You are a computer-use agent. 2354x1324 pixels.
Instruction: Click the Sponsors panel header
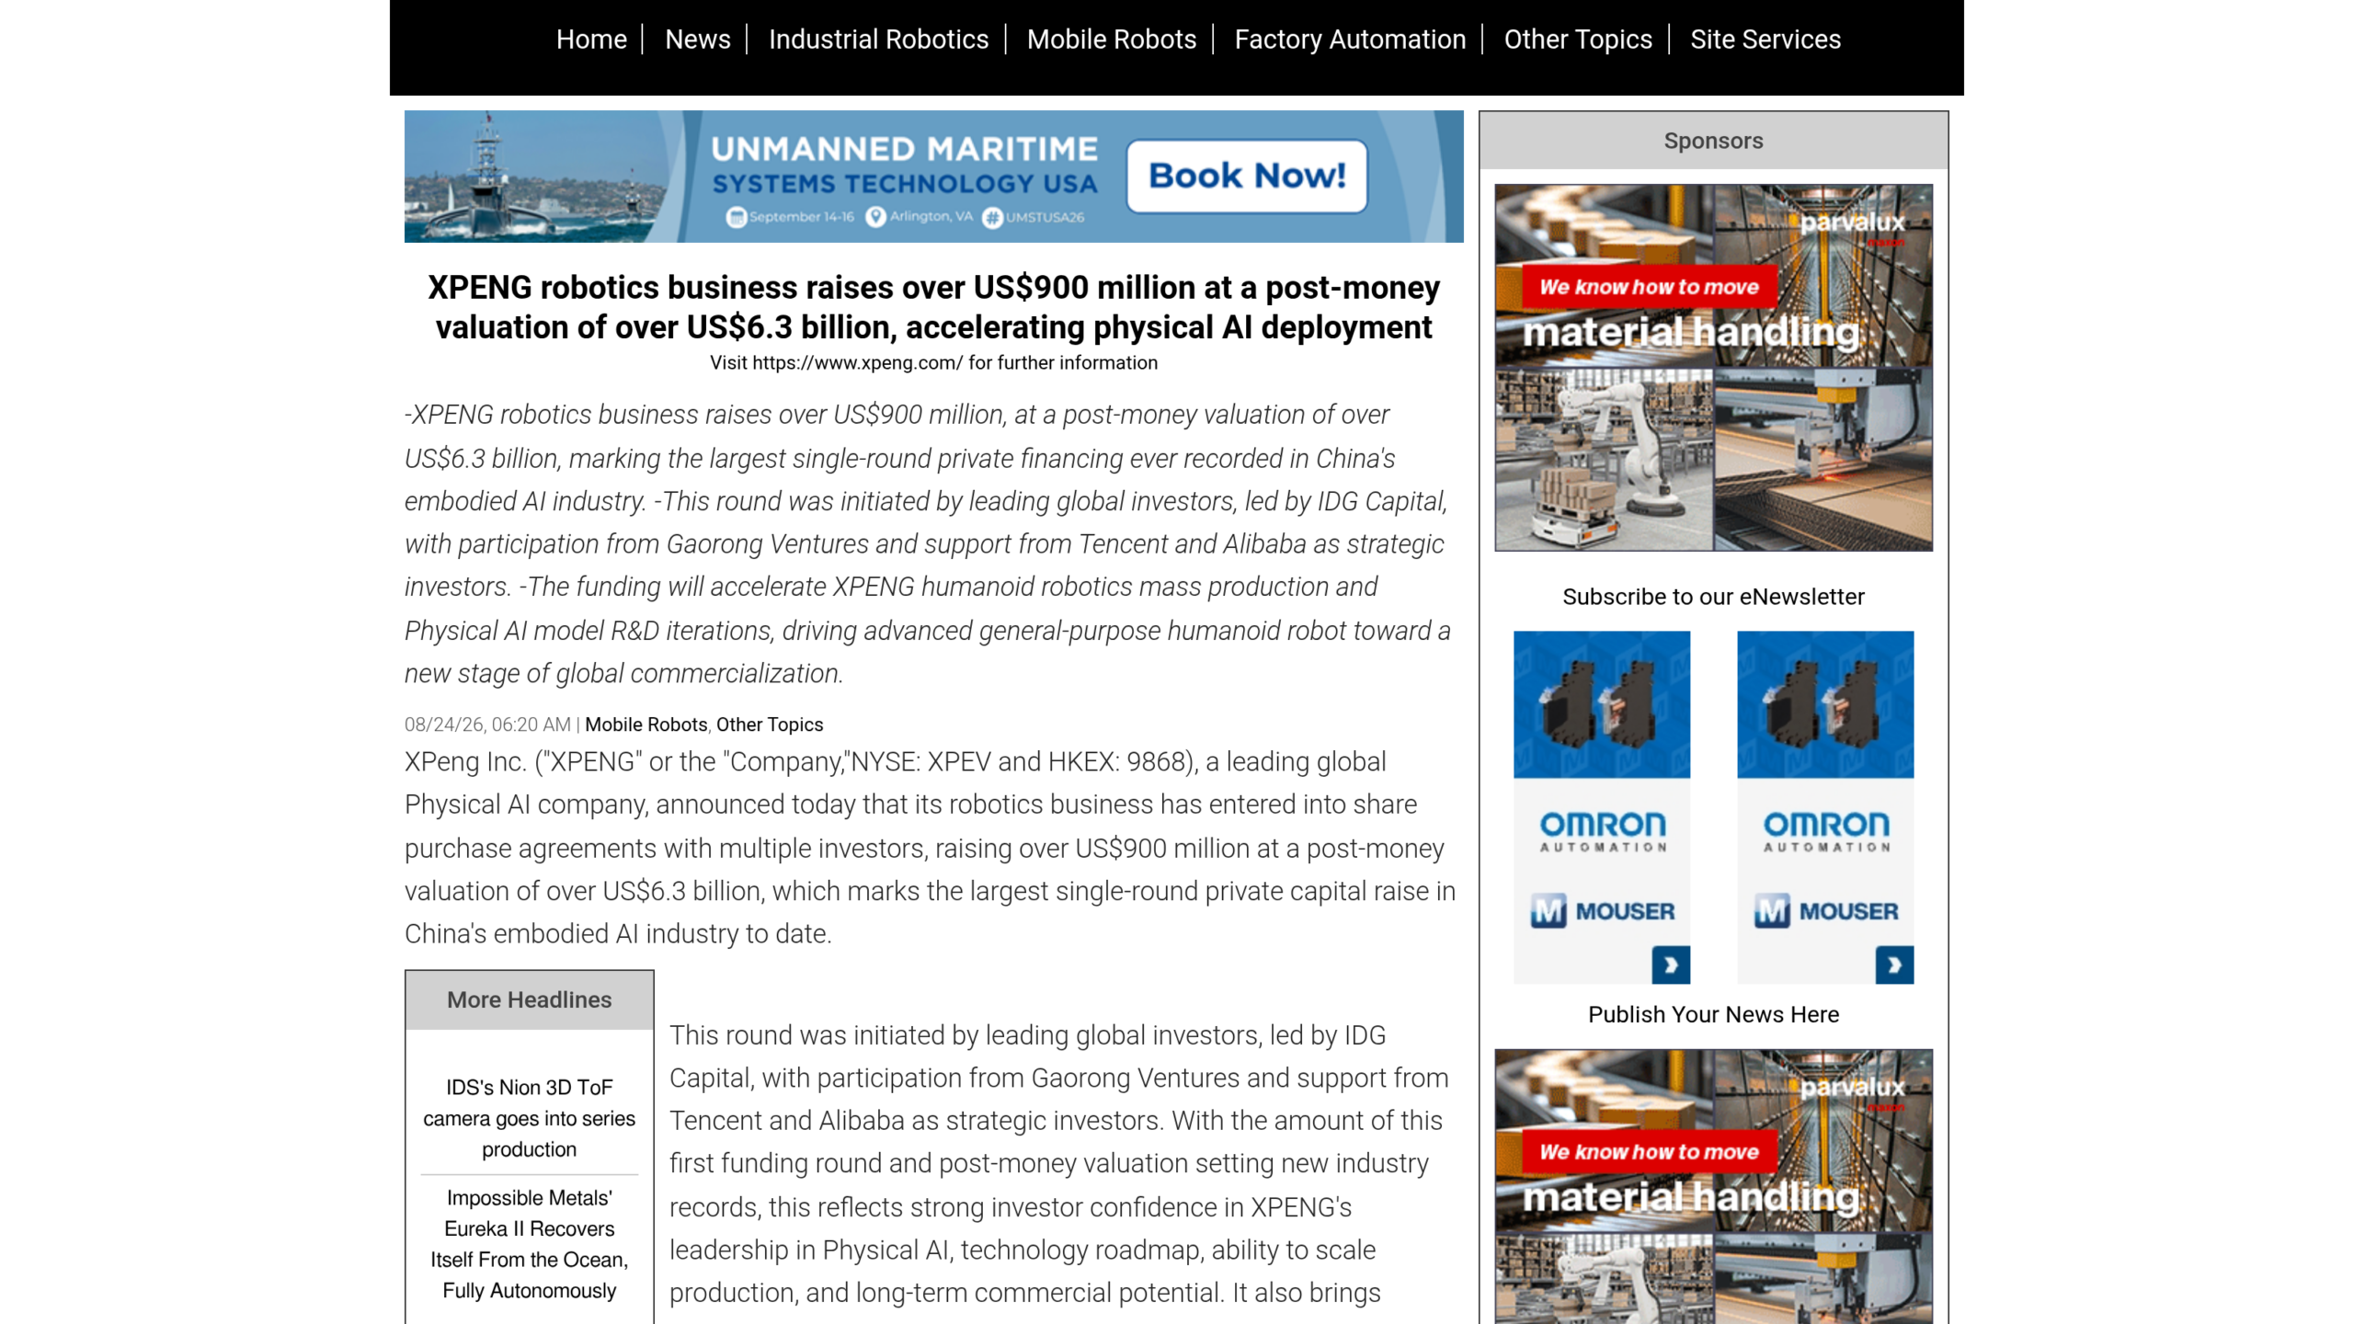[1714, 141]
